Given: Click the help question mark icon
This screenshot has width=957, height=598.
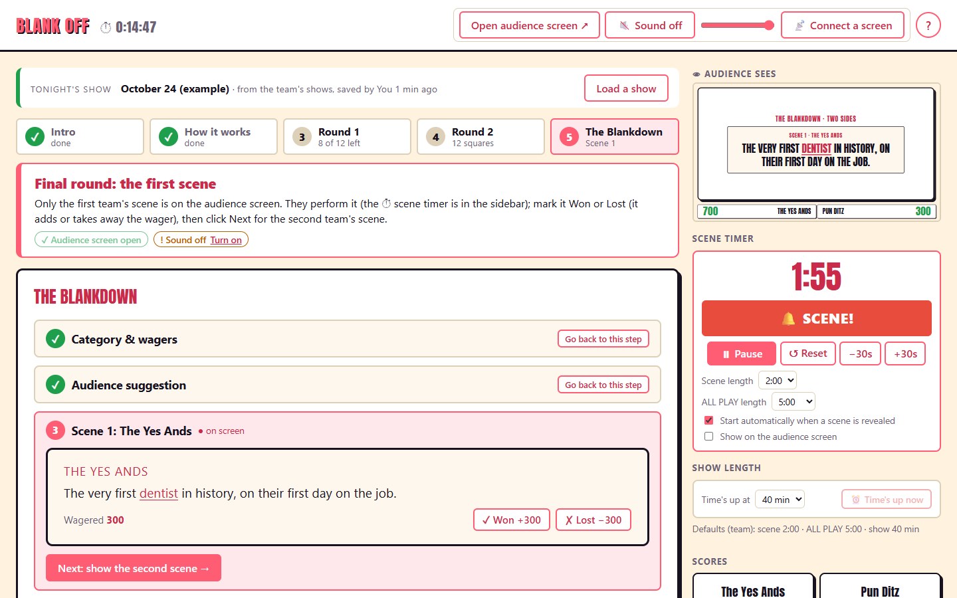Looking at the screenshot, I should (928, 26).
